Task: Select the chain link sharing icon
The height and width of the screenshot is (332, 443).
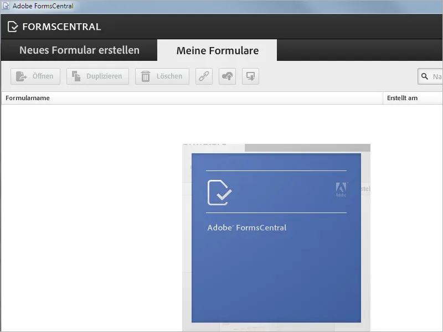Action: pos(203,76)
